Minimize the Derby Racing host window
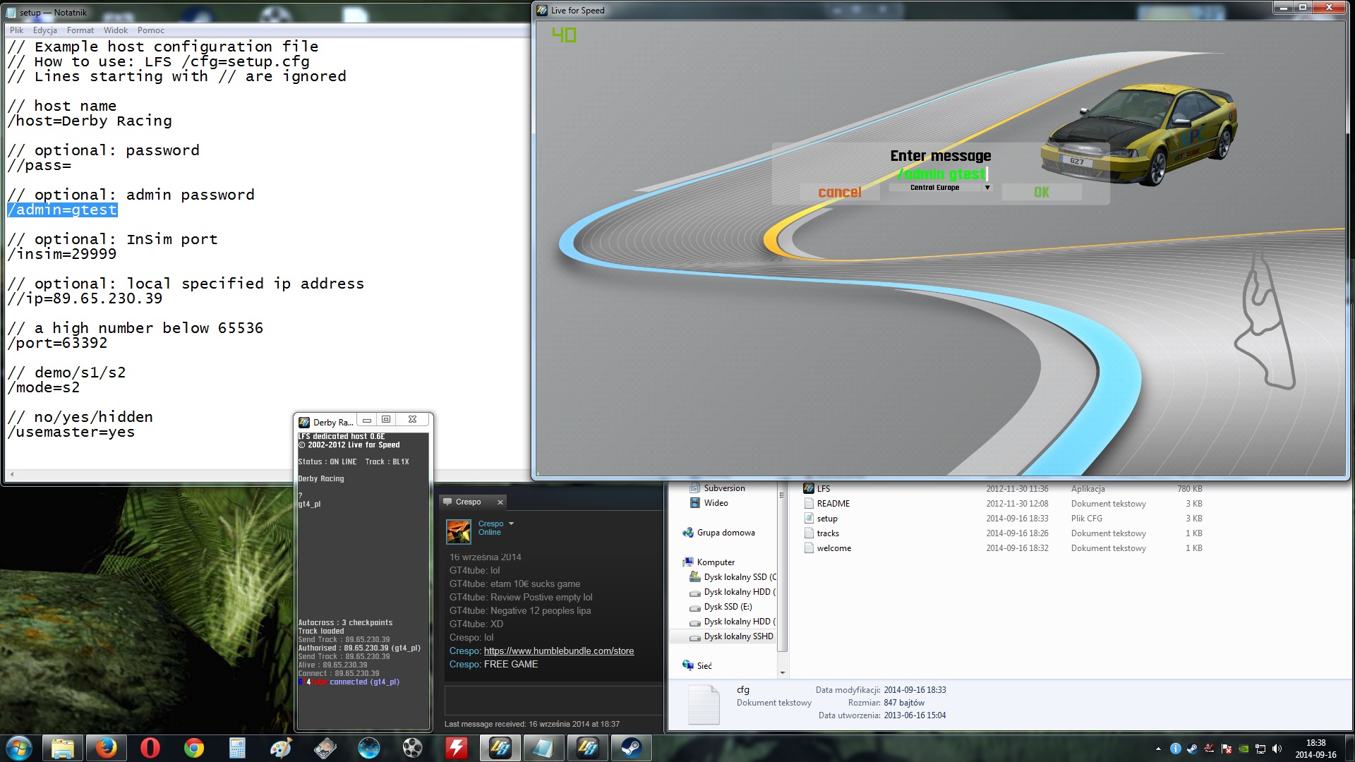This screenshot has width=1355, height=762. pos(367,420)
